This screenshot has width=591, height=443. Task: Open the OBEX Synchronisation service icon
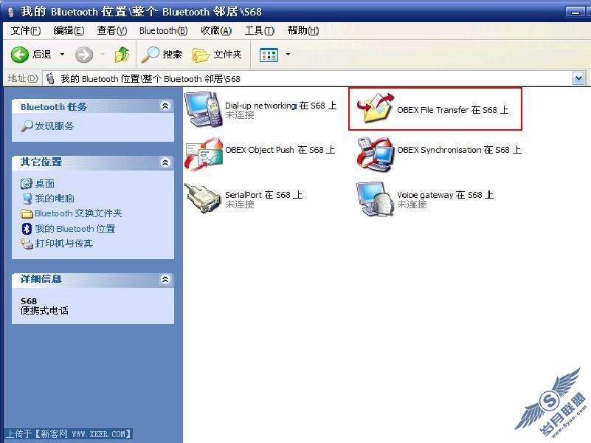click(x=376, y=154)
